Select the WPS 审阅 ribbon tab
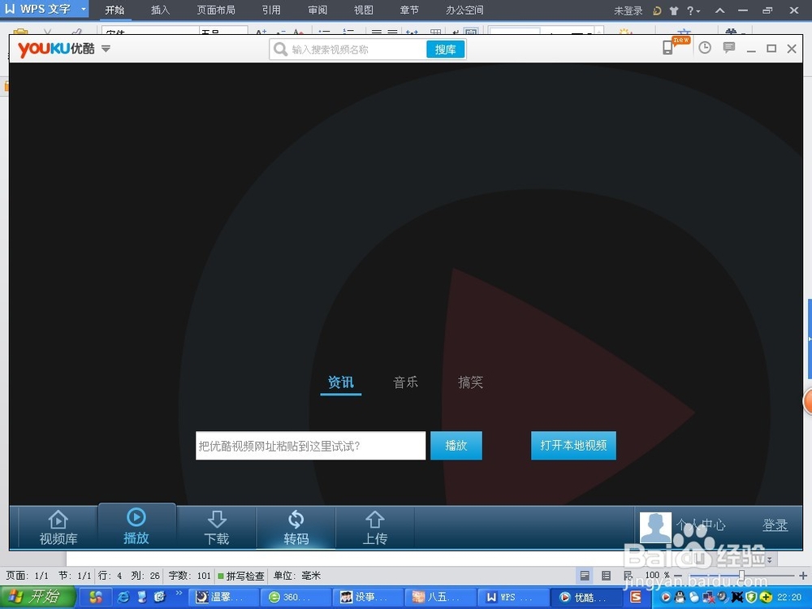This screenshot has width=812, height=609. pos(317,10)
